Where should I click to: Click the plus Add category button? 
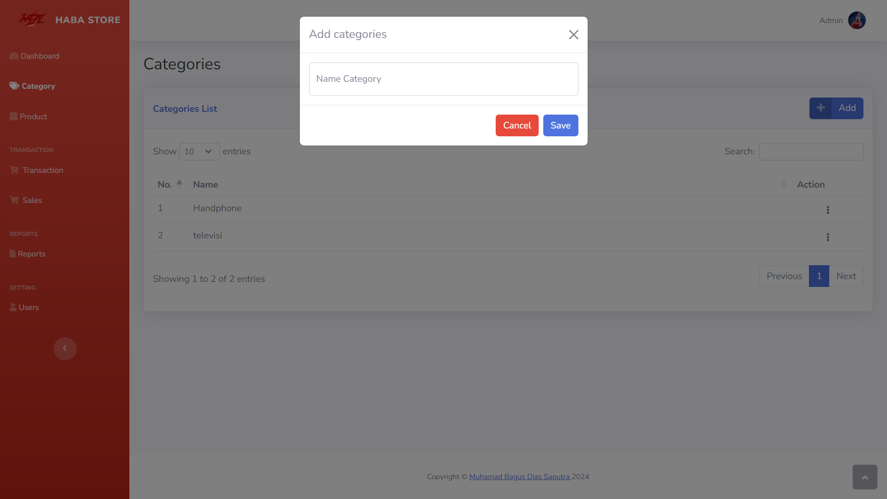(836, 108)
